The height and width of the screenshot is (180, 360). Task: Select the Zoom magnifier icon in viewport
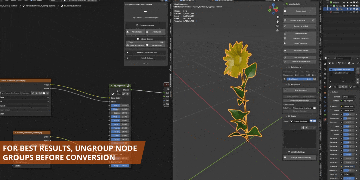(x=277, y=17)
